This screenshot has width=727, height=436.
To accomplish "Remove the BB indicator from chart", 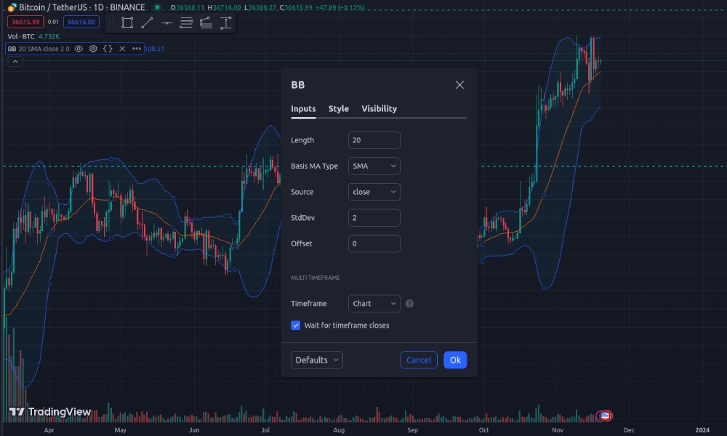I will [x=122, y=49].
